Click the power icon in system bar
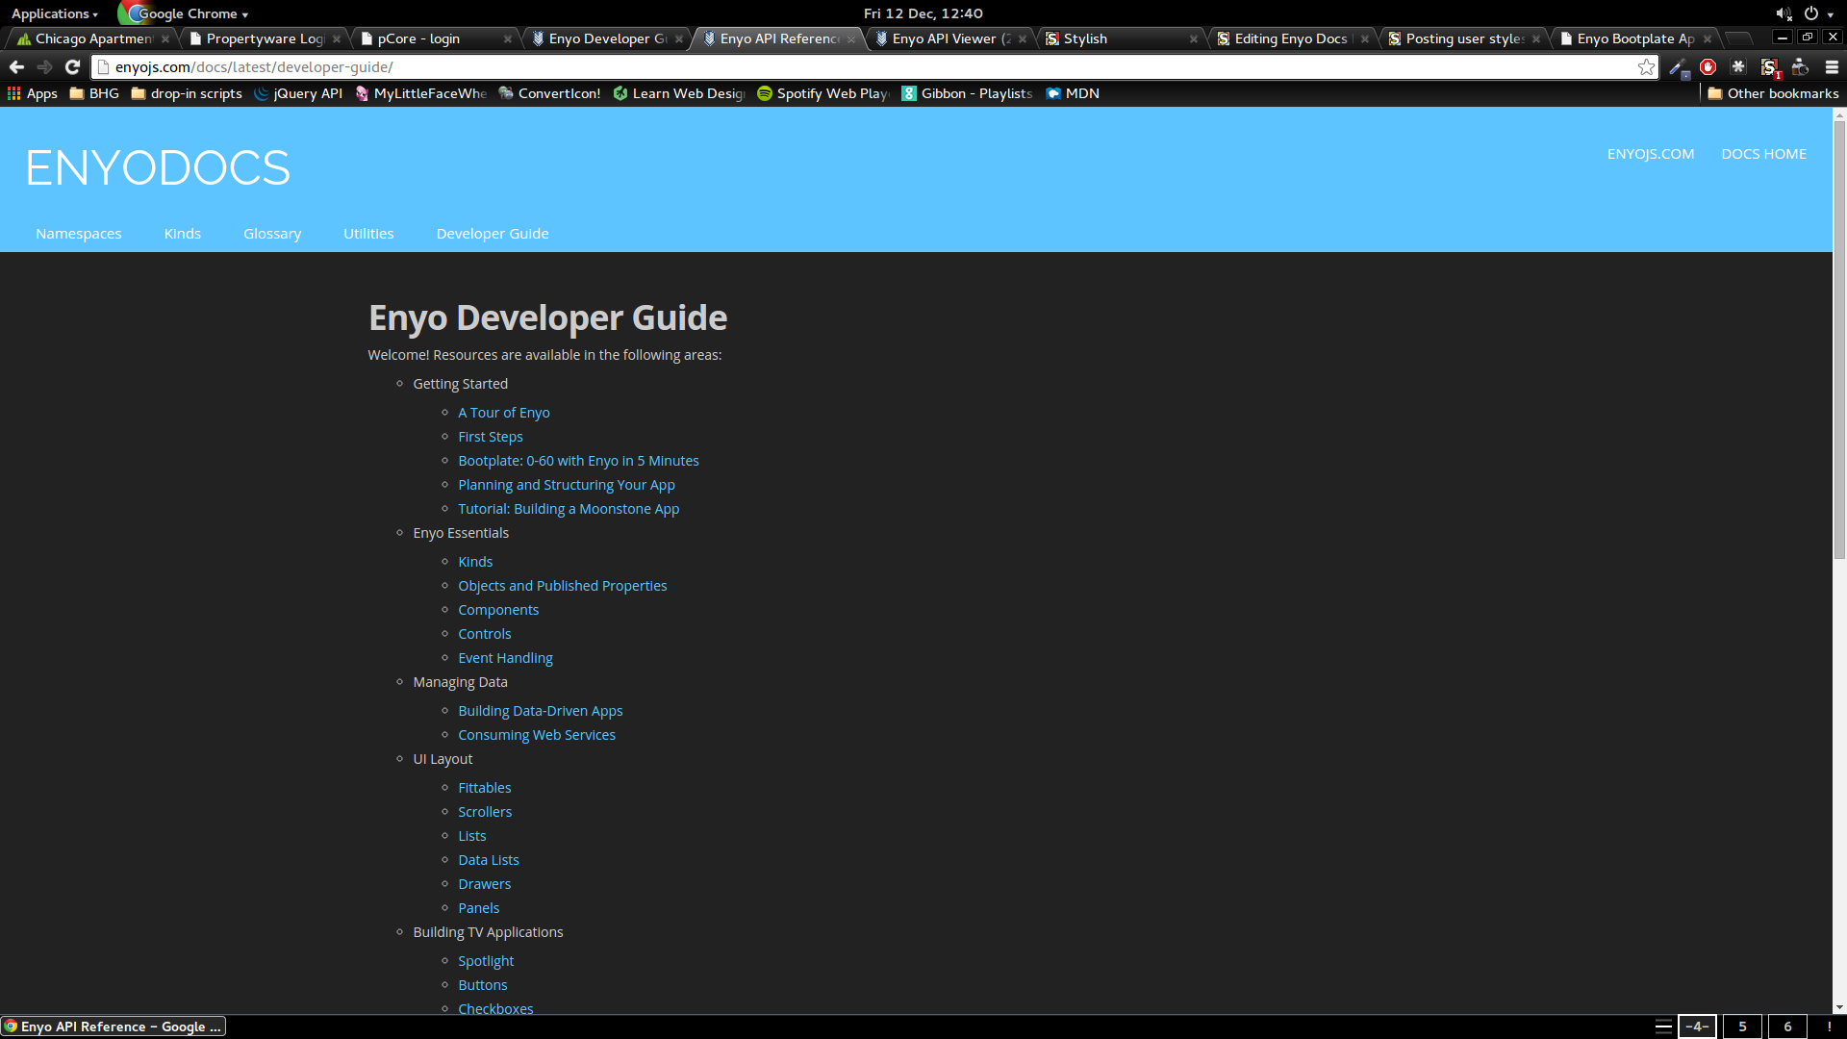The image size is (1847, 1039). point(1811,13)
